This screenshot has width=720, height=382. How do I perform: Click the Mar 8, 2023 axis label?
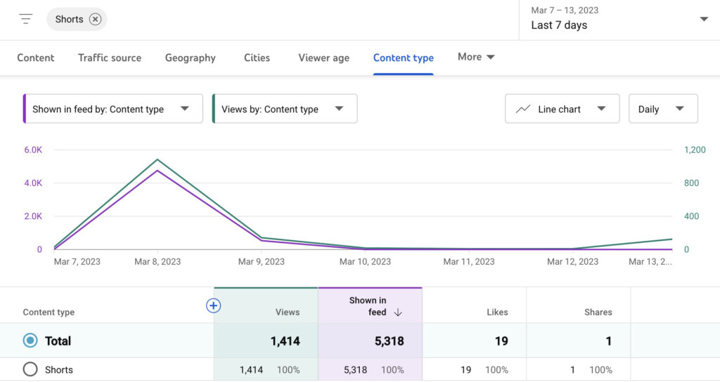(157, 262)
